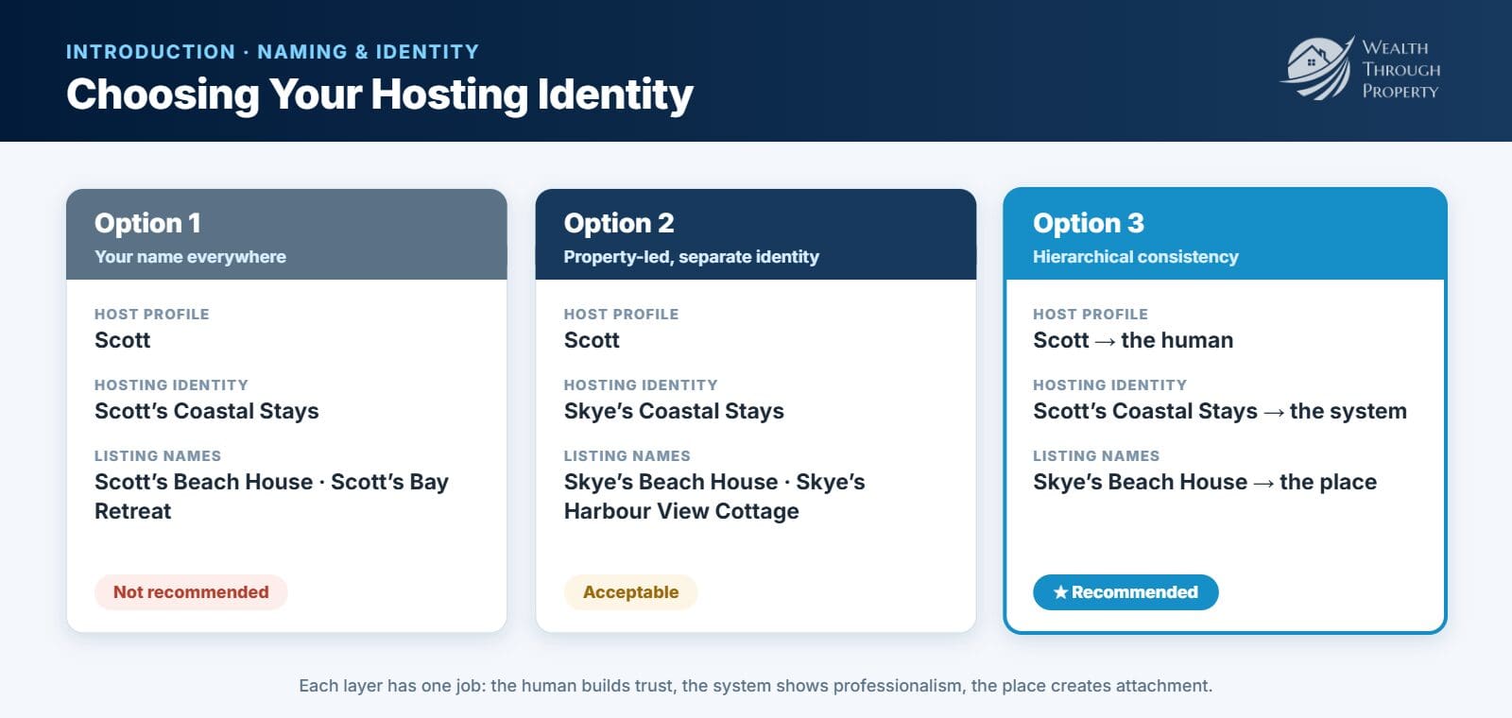The image size is (1512, 718).
Task: Click the "Choosing Your Hosting Identity" title
Action: coord(380,94)
